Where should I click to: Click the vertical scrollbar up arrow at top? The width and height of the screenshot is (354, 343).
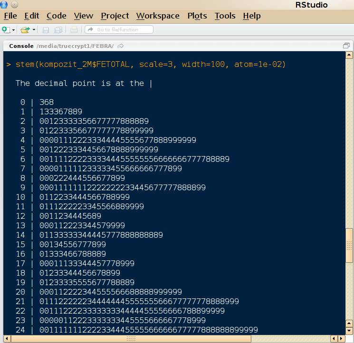pos(349,55)
